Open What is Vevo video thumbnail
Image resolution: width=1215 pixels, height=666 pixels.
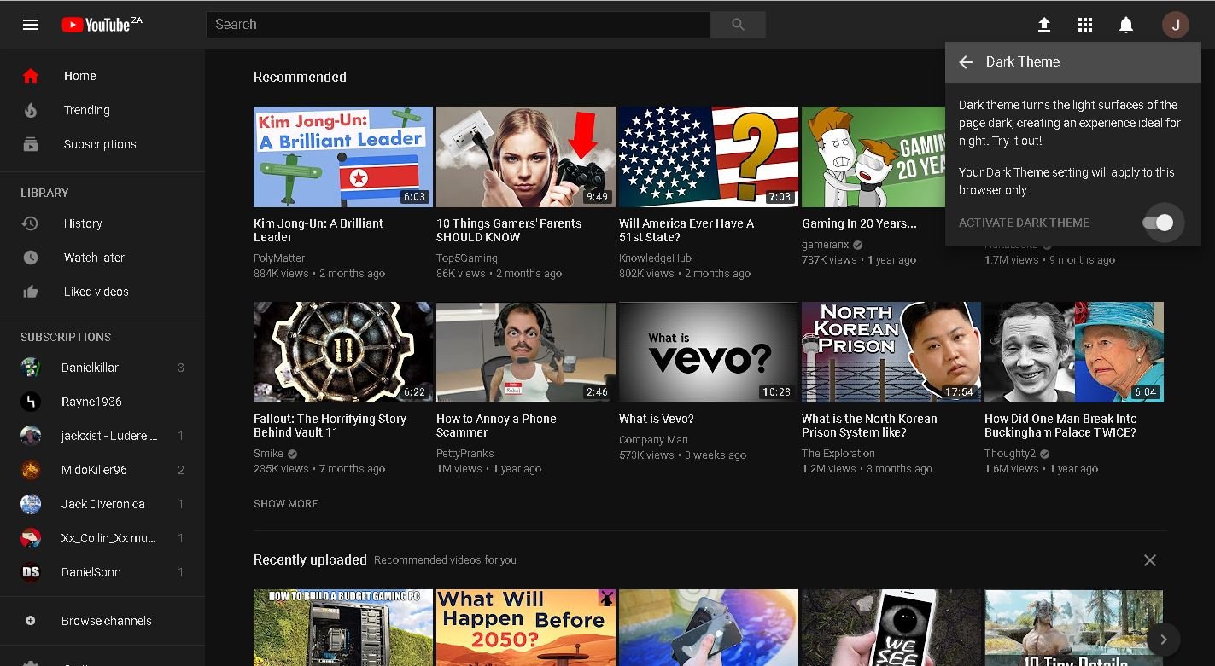point(709,352)
